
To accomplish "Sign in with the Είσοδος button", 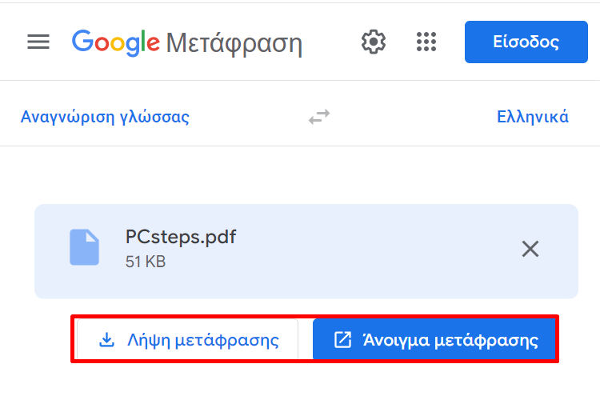I will pyautogui.click(x=526, y=42).
